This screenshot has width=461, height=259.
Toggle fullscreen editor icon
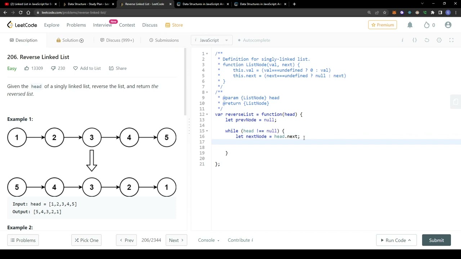coord(451,40)
